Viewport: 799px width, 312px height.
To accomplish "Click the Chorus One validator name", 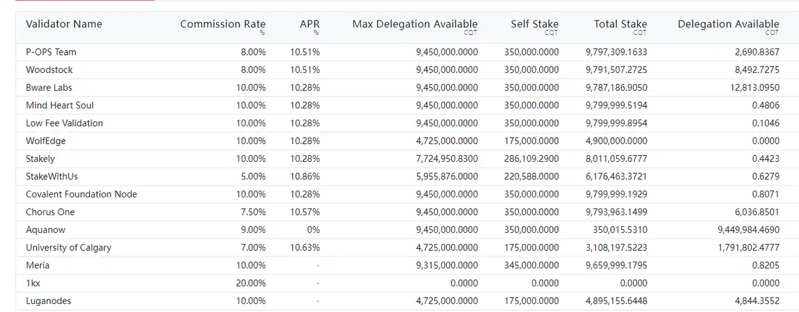I will pyautogui.click(x=50, y=212).
